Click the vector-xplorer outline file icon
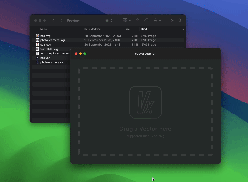Screen dimensions: 248x182 coord(37,53)
